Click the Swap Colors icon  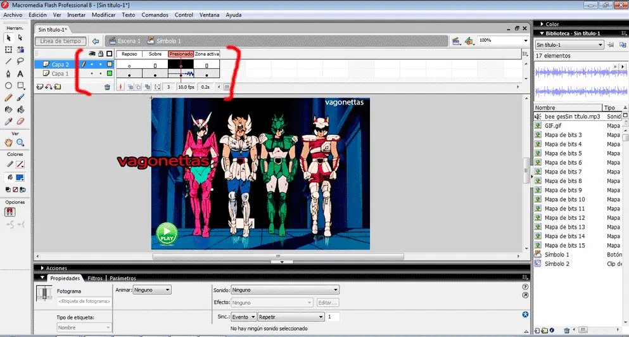click(23, 189)
